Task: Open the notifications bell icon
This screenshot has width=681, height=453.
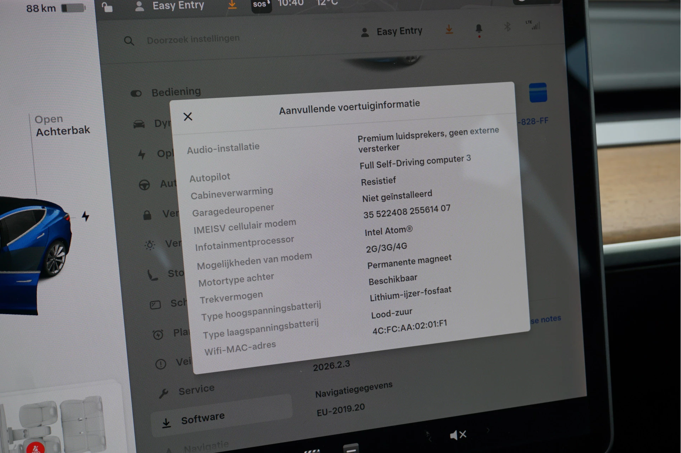Action: tap(478, 29)
